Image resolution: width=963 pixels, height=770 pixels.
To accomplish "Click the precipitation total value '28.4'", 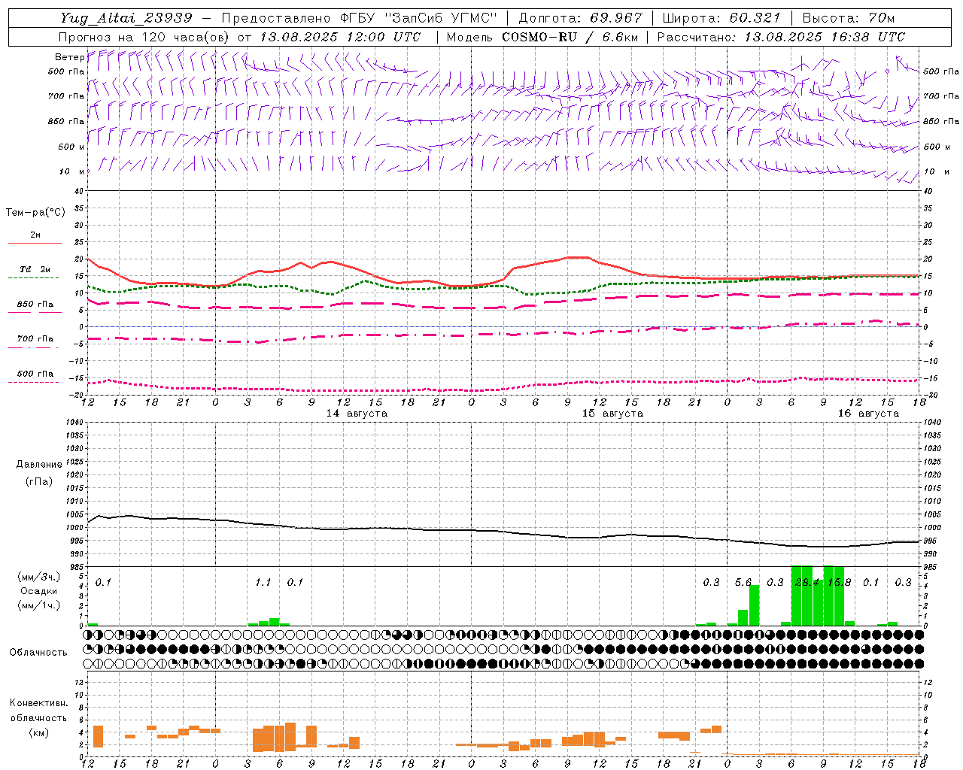I will [807, 583].
